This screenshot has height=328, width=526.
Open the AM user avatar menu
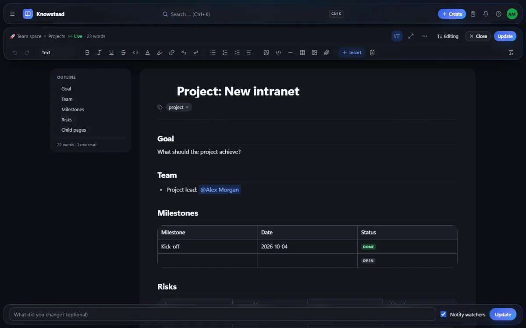pos(512,14)
